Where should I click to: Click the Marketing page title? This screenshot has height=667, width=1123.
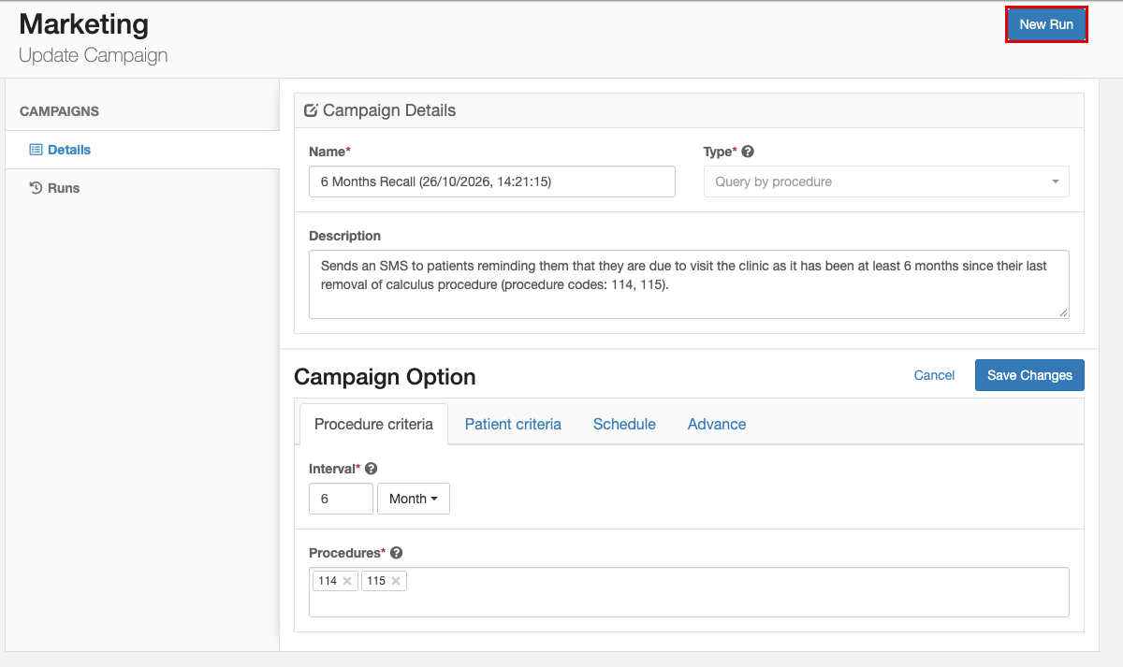83,23
